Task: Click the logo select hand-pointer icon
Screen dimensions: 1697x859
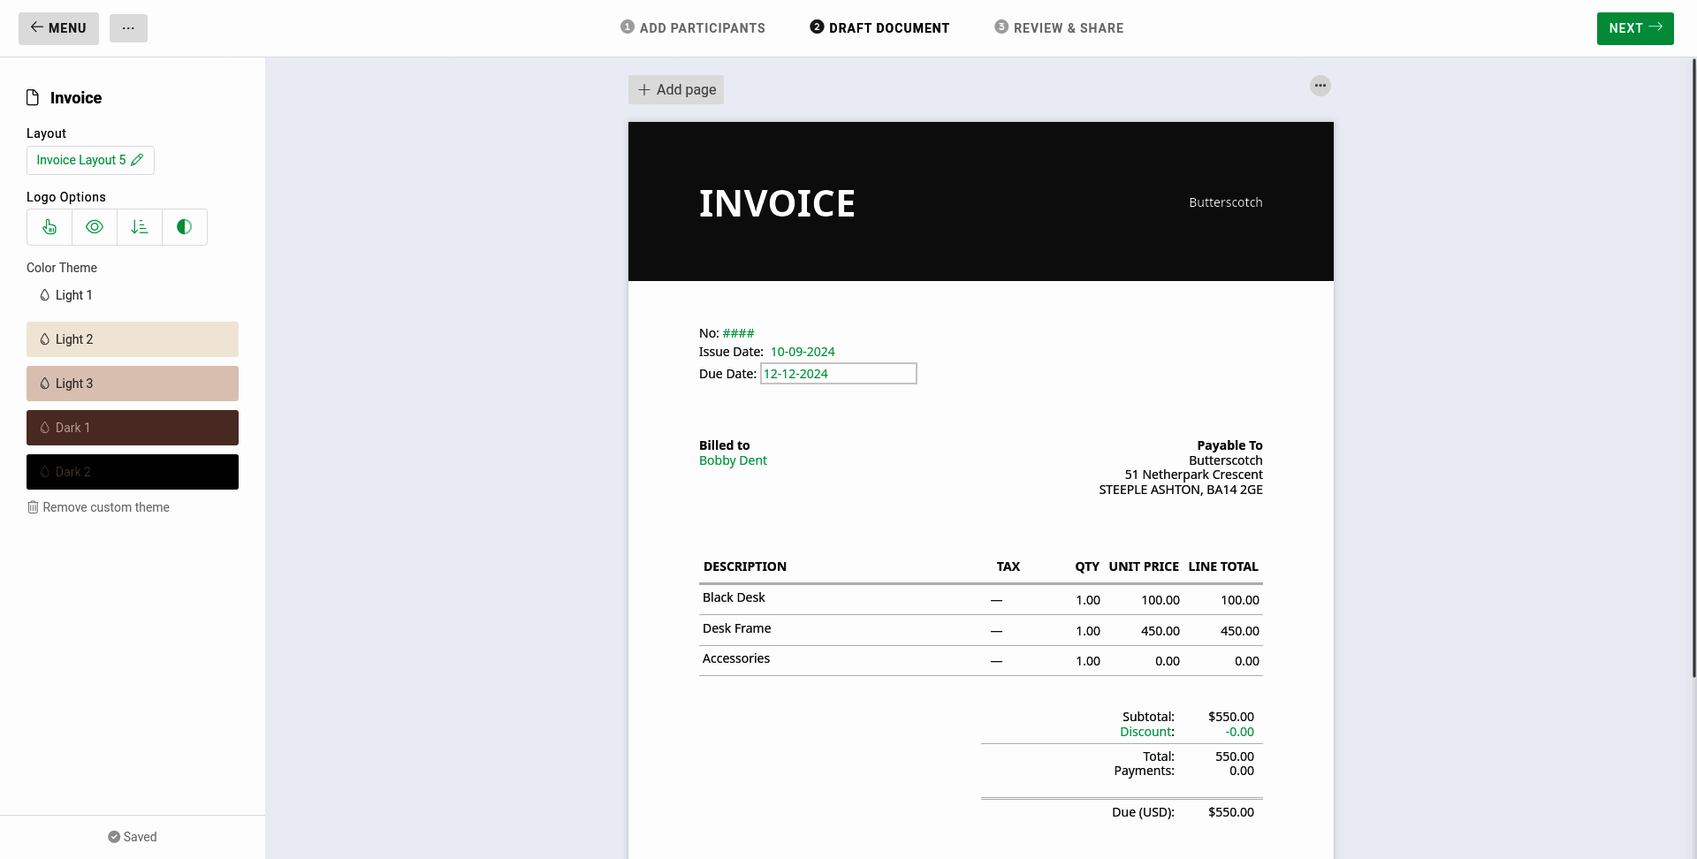Action: click(49, 227)
